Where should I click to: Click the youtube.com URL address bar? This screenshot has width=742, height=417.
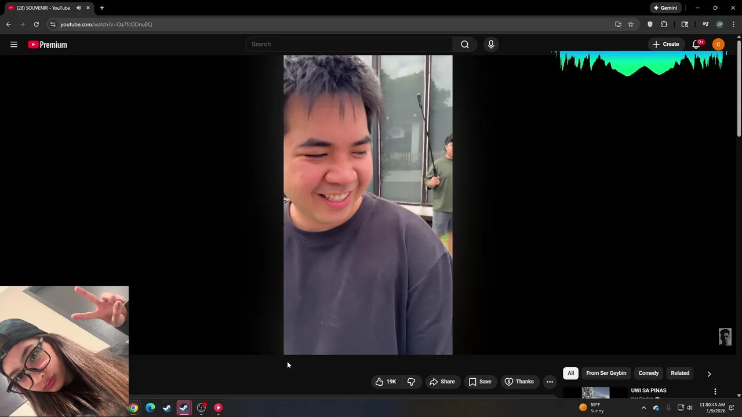(106, 24)
